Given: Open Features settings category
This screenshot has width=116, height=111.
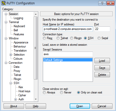Looking at the screenshot, I should [19, 34].
